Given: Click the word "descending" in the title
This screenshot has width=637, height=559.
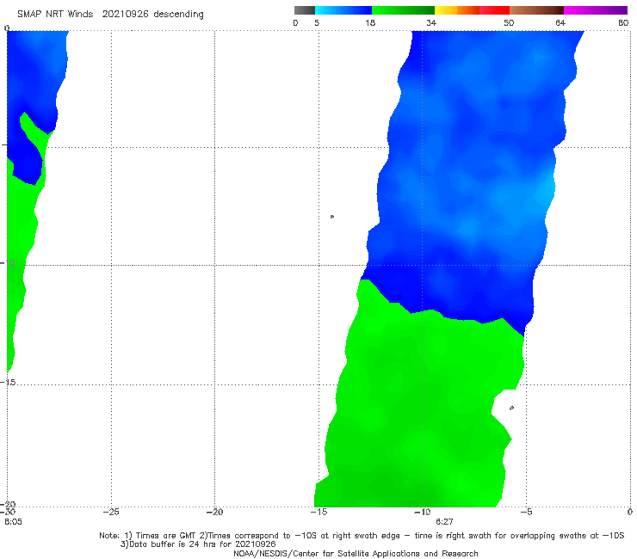Looking at the screenshot, I should (179, 15).
